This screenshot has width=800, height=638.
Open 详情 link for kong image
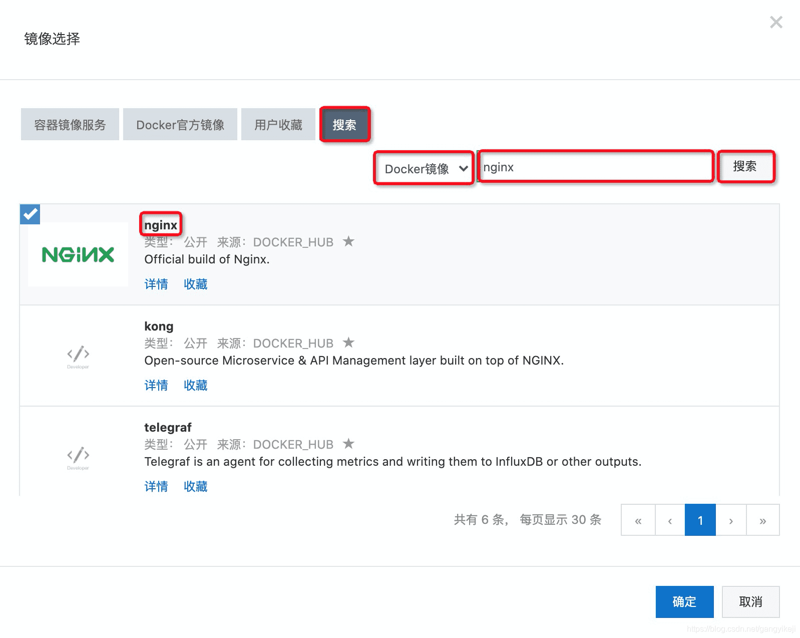point(156,385)
